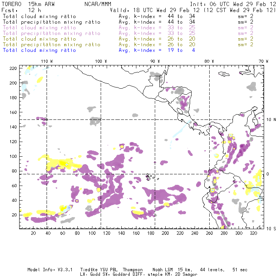
Task: Click the '90 W' longitude label
Action: point(155,61)
